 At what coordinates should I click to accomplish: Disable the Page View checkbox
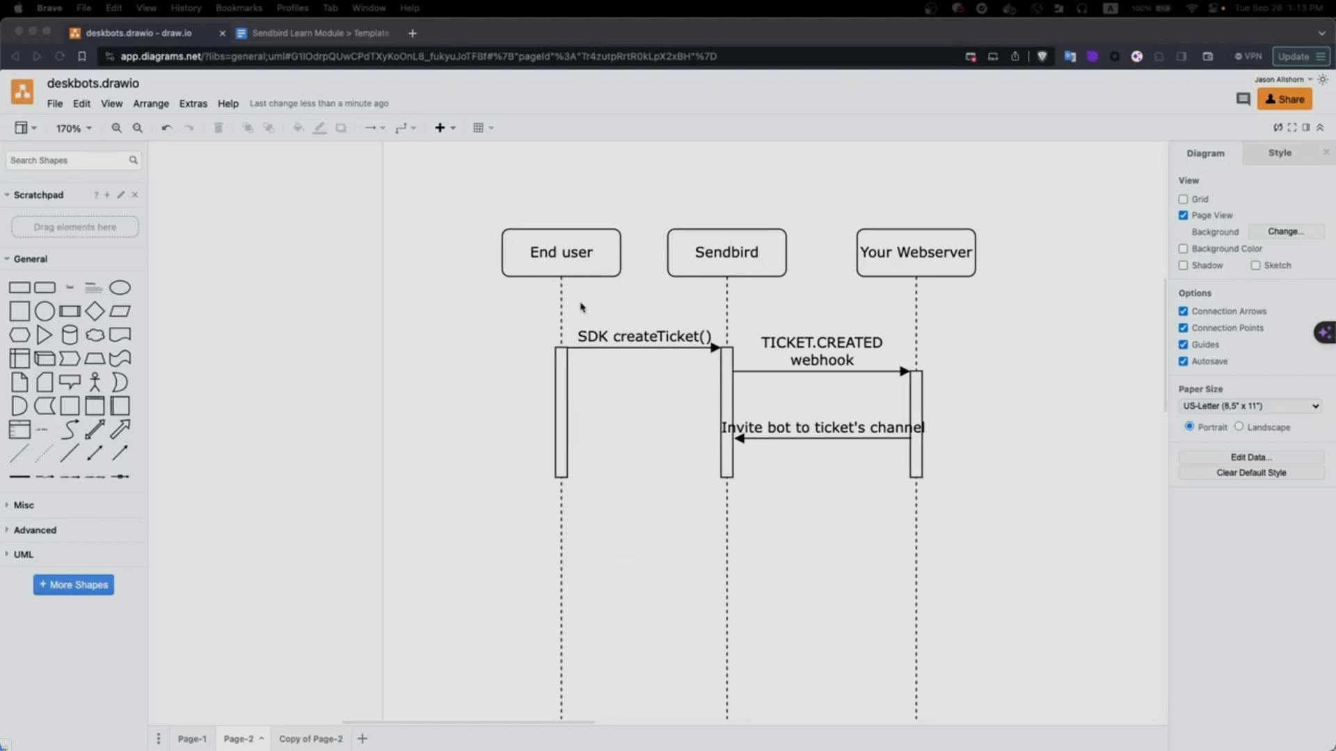[1183, 216]
